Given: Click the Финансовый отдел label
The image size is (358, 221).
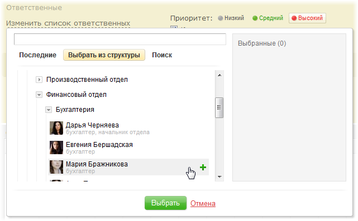Looking at the screenshot, I should (77, 95).
